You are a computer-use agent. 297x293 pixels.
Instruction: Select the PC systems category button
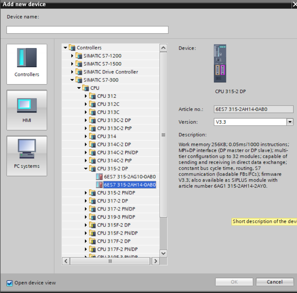point(27,156)
